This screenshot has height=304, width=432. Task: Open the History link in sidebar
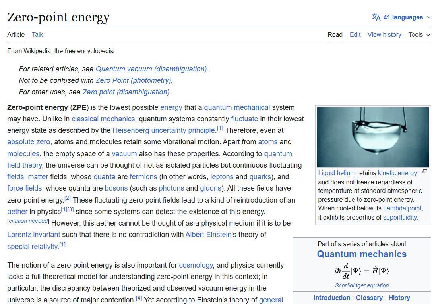click(x=399, y=298)
